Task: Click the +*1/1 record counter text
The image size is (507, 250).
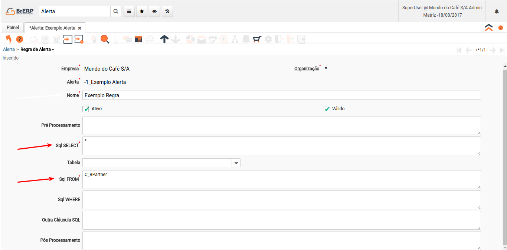Action: point(480,50)
